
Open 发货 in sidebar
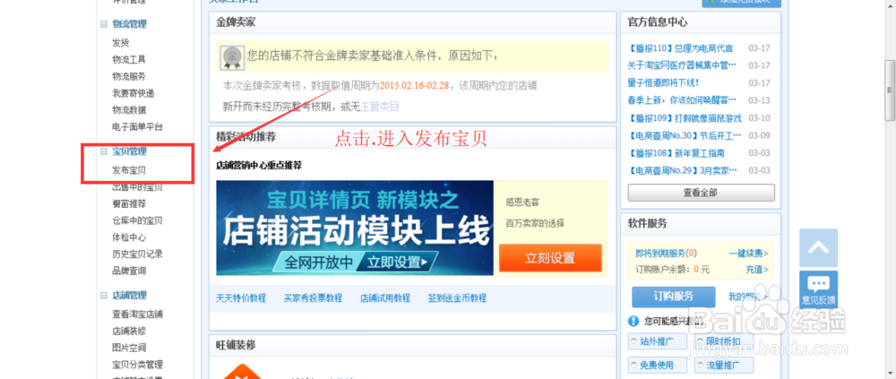click(x=121, y=42)
